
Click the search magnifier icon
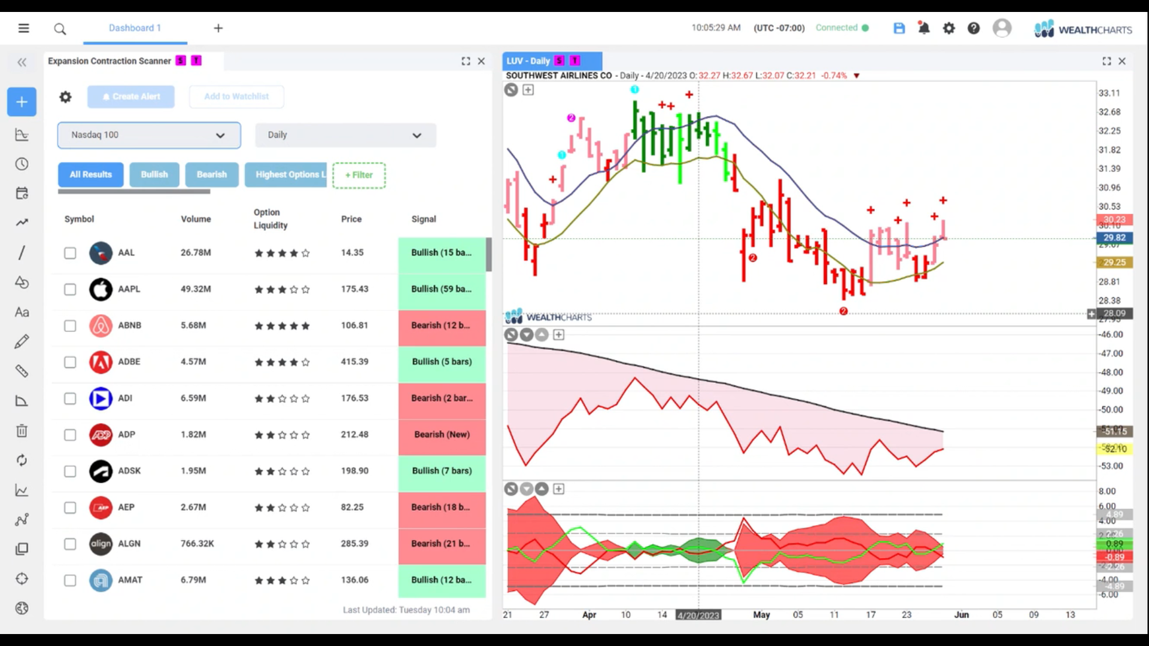click(60, 29)
